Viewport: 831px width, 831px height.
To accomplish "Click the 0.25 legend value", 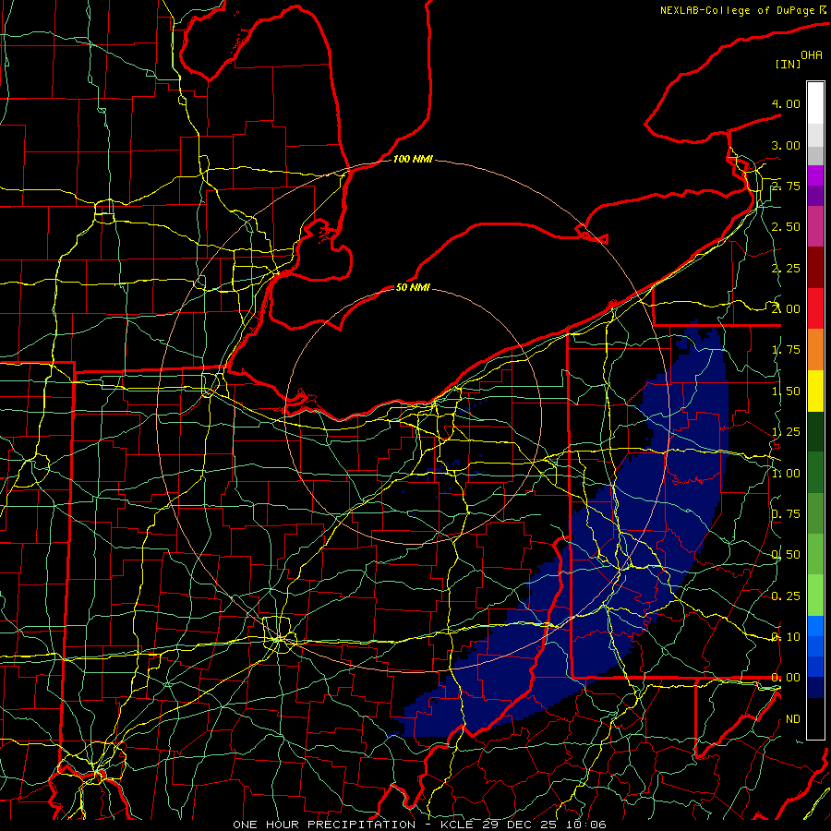I will pos(786,596).
